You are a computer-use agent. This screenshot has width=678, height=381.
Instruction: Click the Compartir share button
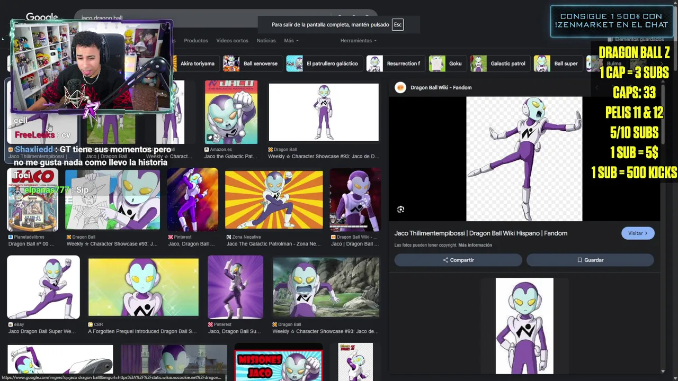click(458, 260)
